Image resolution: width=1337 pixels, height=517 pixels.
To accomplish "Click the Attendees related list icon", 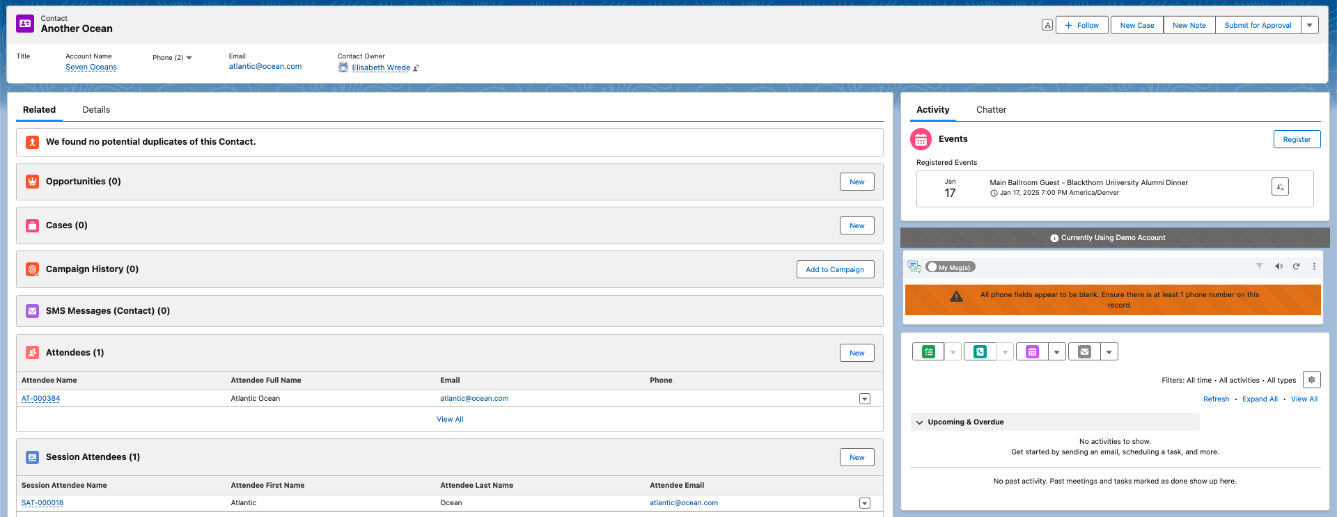I will 32,353.
